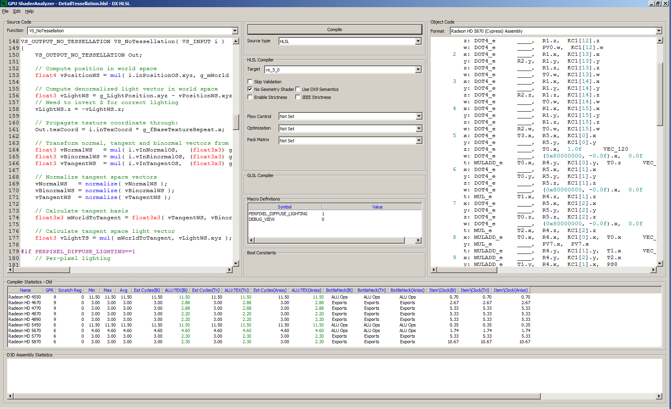Sort statistics by the GPR column header
Viewport: 671px width, 409px height.
coord(49,290)
